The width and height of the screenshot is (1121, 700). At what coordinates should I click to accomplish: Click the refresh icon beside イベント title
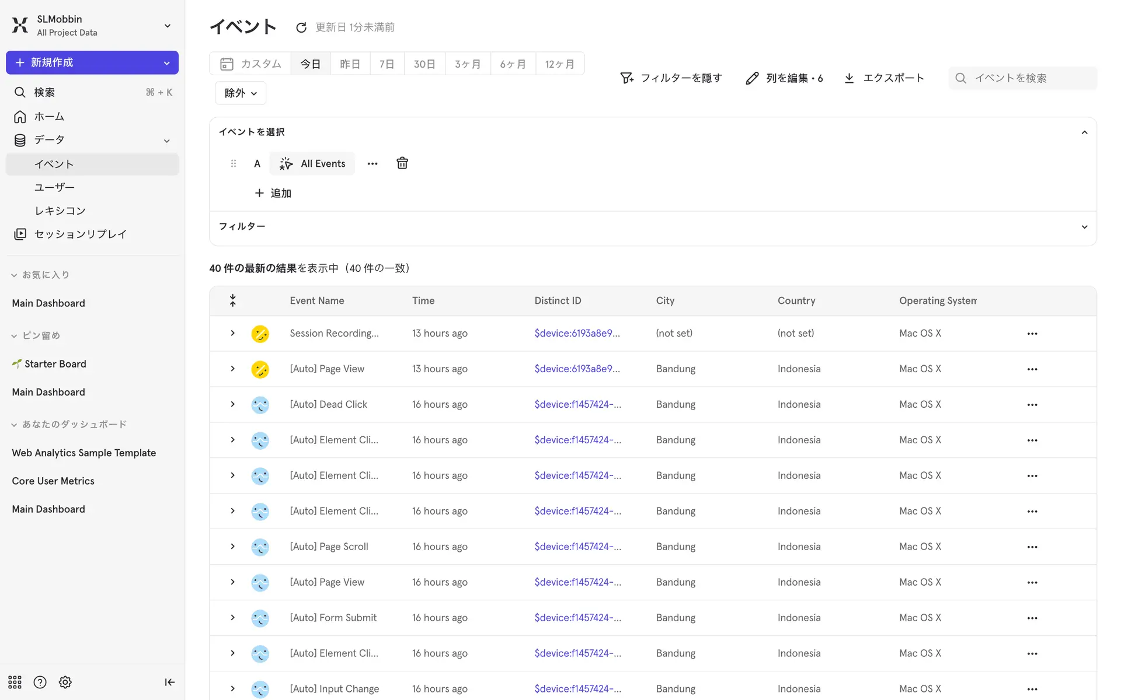pyautogui.click(x=301, y=27)
